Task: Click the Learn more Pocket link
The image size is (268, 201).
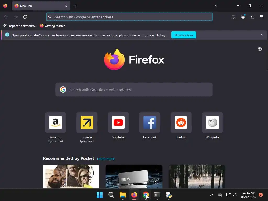Action: (x=106, y=159)
